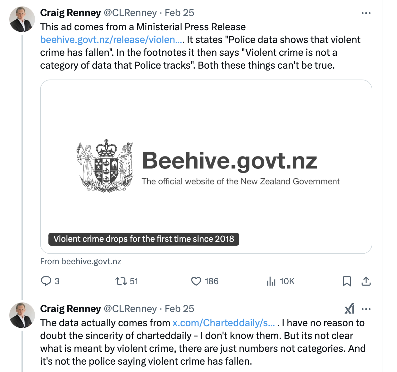397x372 pixels.
Task: Click the "Violent crime drops" card headline
Action: pyautogui.click(x=144, y=239)
